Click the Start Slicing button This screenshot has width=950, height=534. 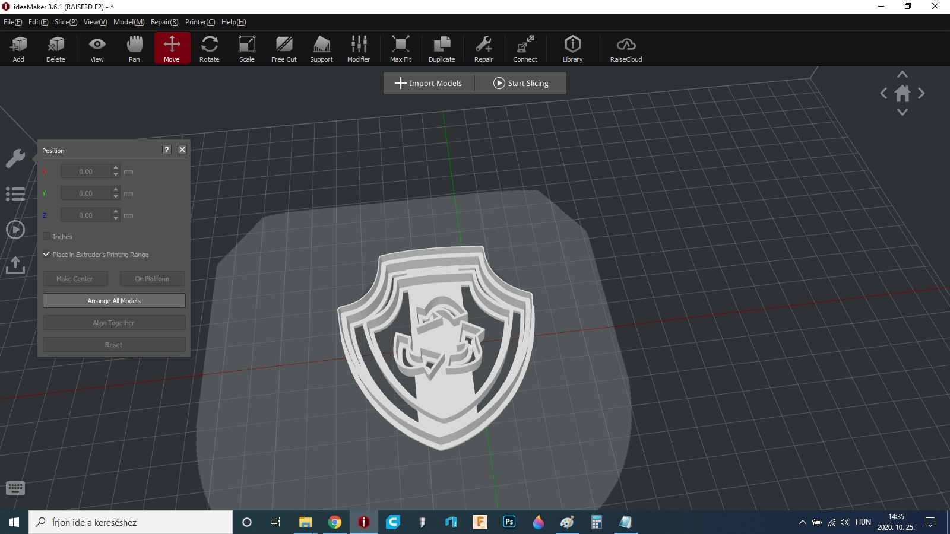[x=521, y=83]
